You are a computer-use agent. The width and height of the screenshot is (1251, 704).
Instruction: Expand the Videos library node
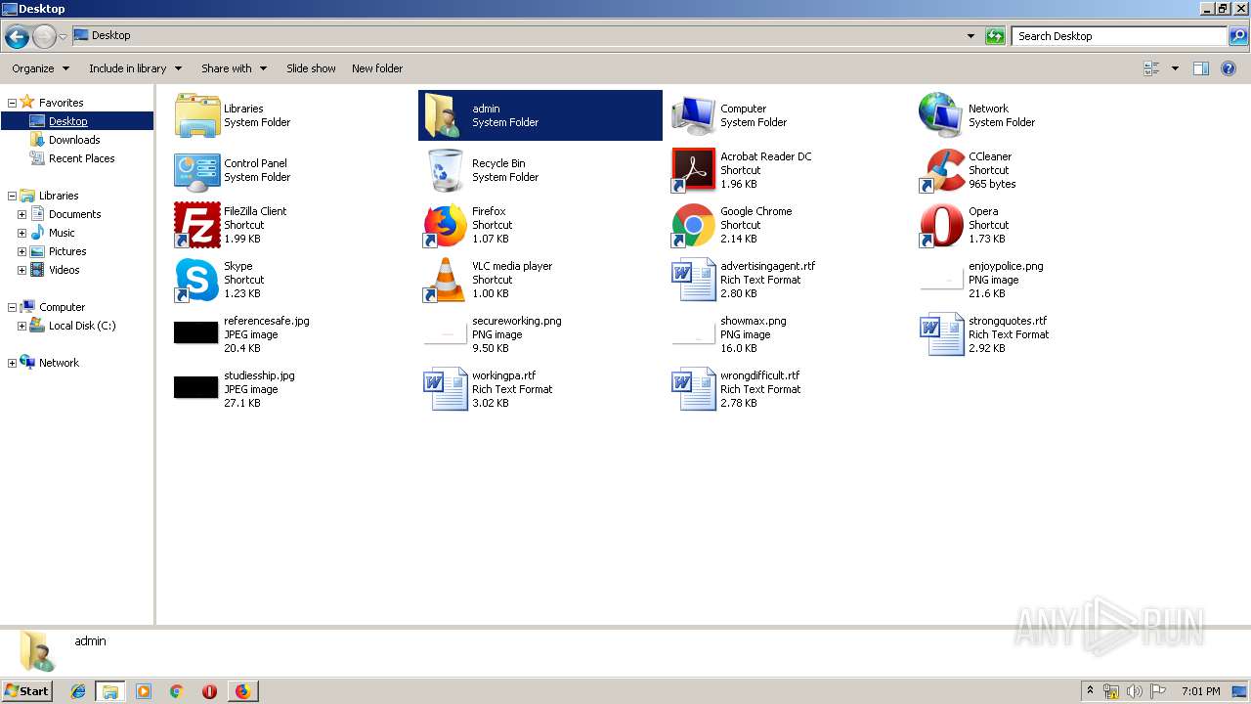(x=22, y=270)
